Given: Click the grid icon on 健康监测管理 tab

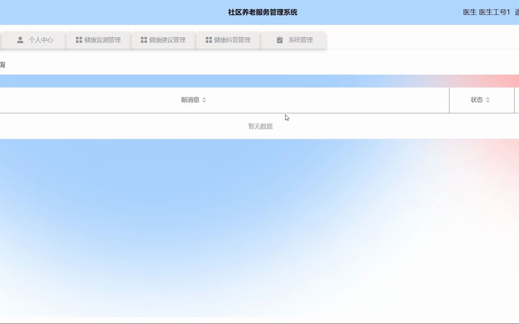Looking at the screenshot, I should 78,40.
